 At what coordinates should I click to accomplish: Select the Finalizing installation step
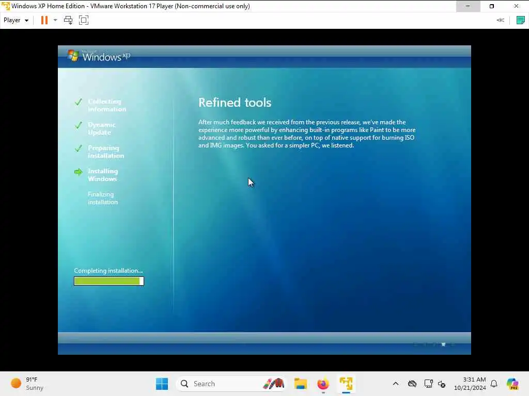pyautogui.click(x=103, y=199)
